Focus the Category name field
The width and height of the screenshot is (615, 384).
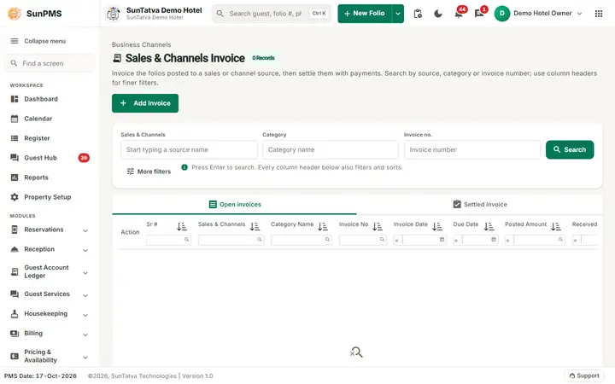(331, 149)
